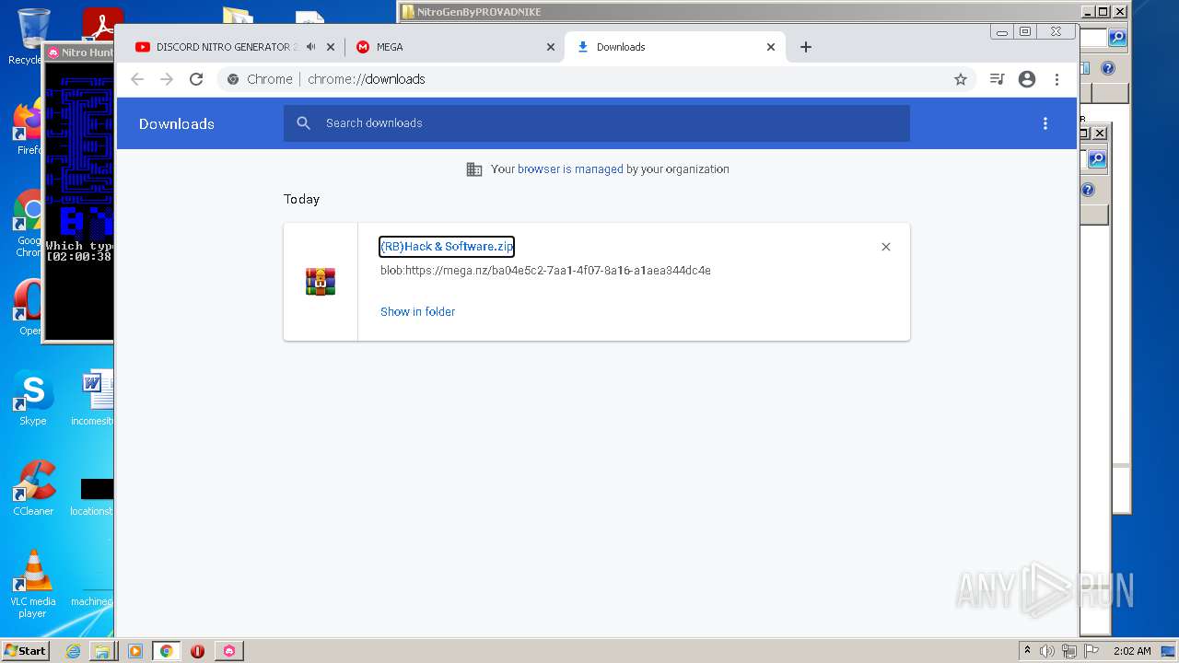
Task: Mute the DISCORD NITRO GENERATOR tab audio icon
Action: click(x=311, y=47)
